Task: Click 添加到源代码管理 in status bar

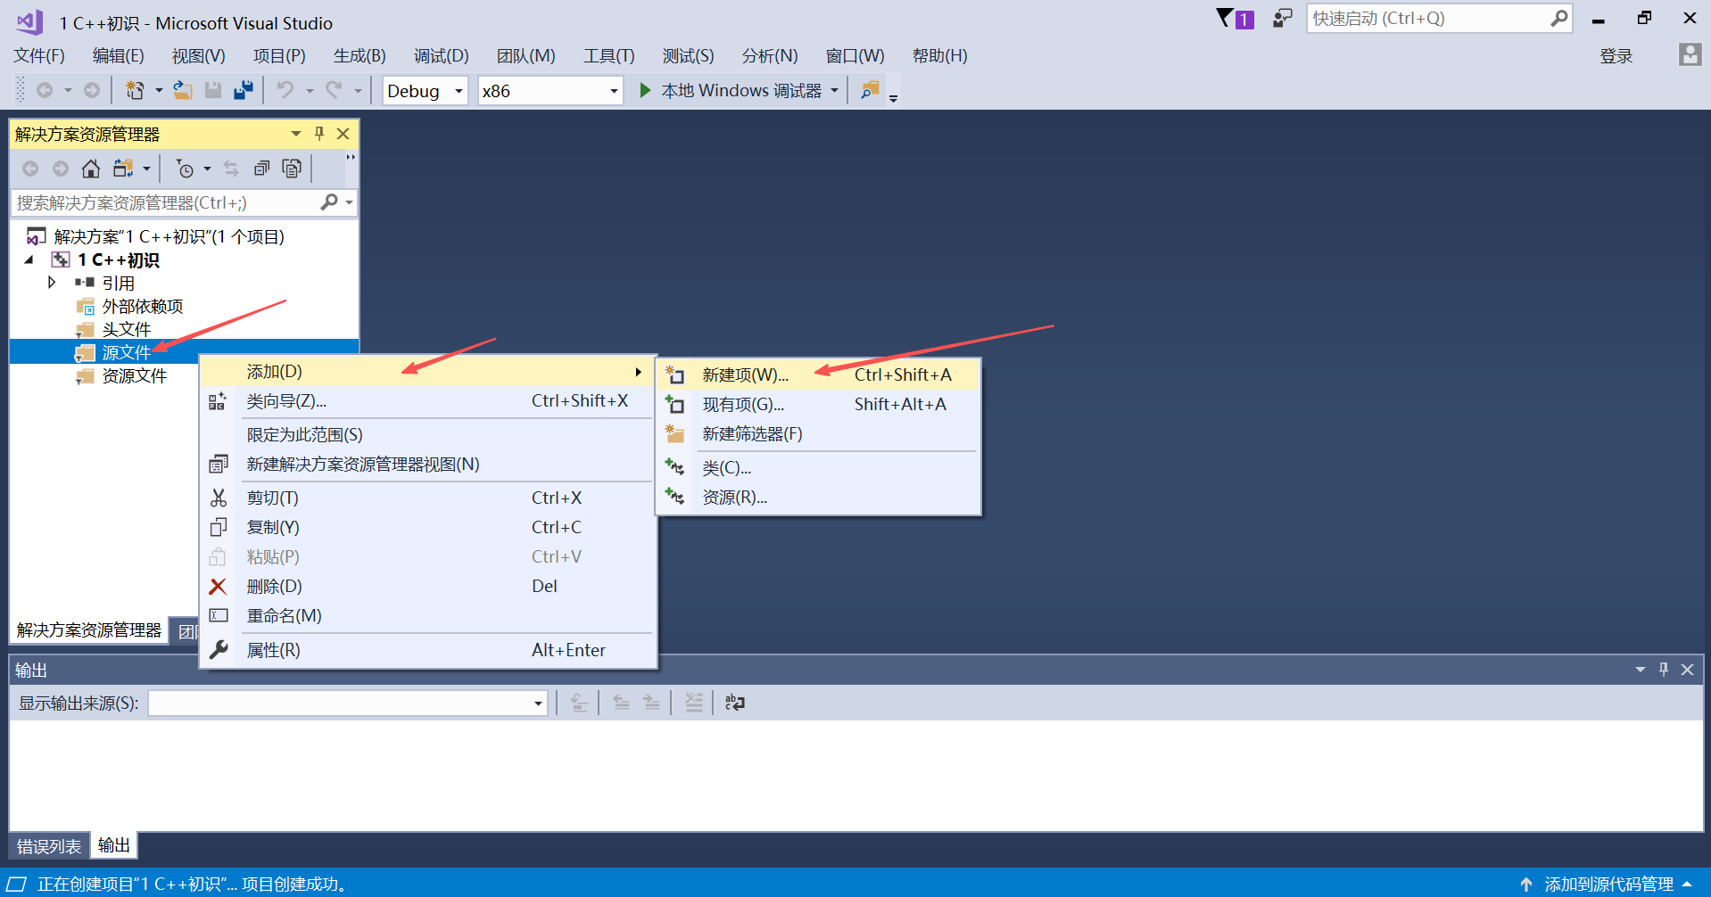Action: coord(1608,884)
